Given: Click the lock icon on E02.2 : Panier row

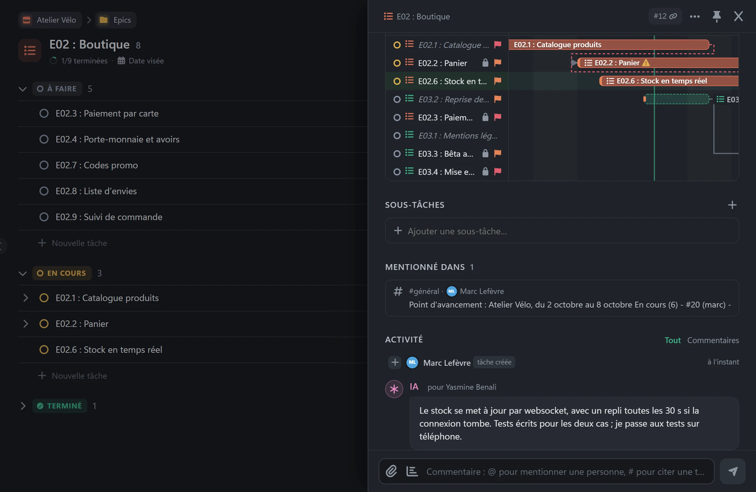Looking at the screenshot, I should [485, 63].
